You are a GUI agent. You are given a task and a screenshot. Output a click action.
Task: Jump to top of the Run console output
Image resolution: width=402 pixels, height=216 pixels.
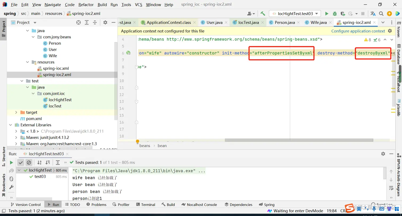[391, 172]
